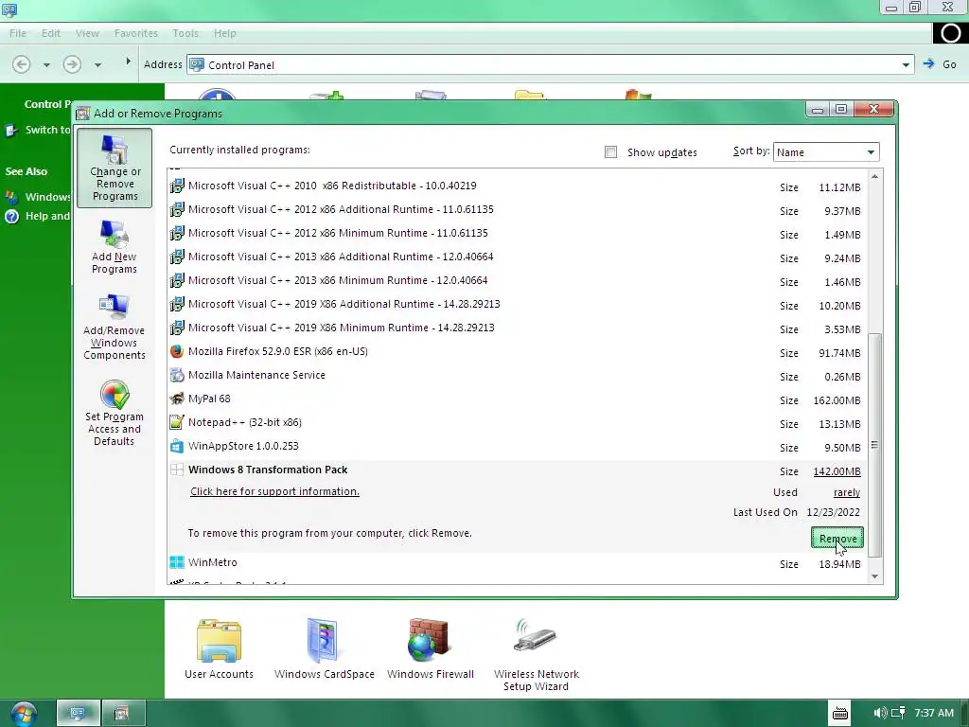This screenshot has width=969, height=727.
Task: Select the MyPal 68 row text
Action: pos(209,399)
